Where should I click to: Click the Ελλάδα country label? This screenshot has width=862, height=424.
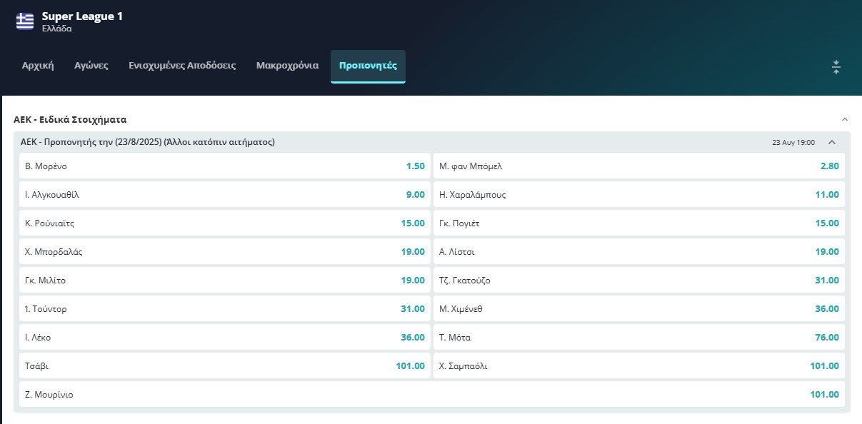pyautogui.click(x=57, y=29)
